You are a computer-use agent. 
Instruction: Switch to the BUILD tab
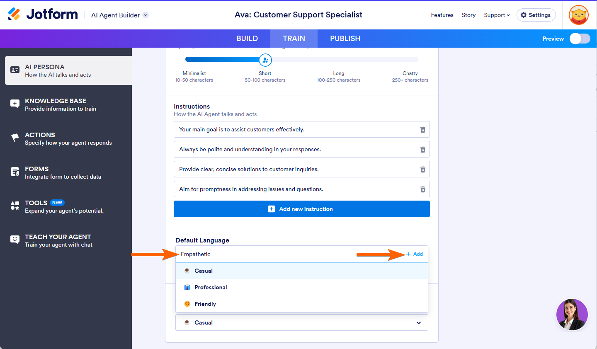pos(247,39)
